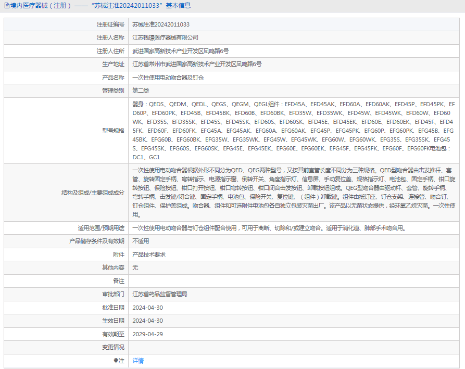Click the 审批部门 label
Viewport: 465px width, 369px height.
(113, 294)
